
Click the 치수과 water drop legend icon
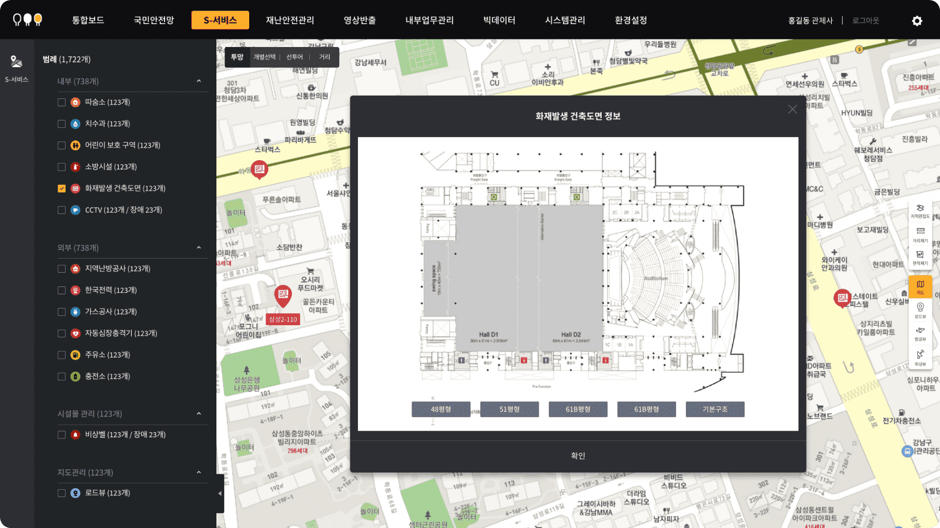[x=75, y=124]
